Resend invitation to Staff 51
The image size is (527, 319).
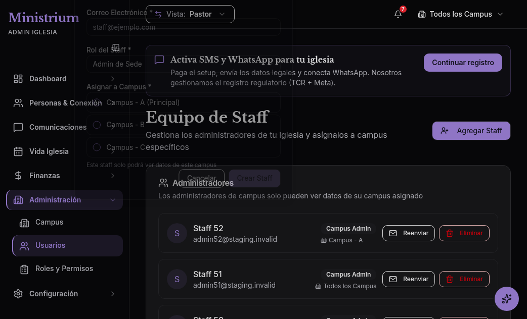click(408, 279)
